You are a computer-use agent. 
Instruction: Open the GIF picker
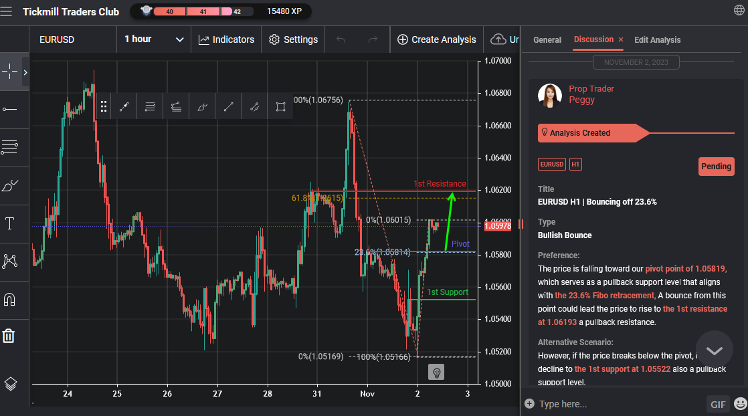[718, 405]
